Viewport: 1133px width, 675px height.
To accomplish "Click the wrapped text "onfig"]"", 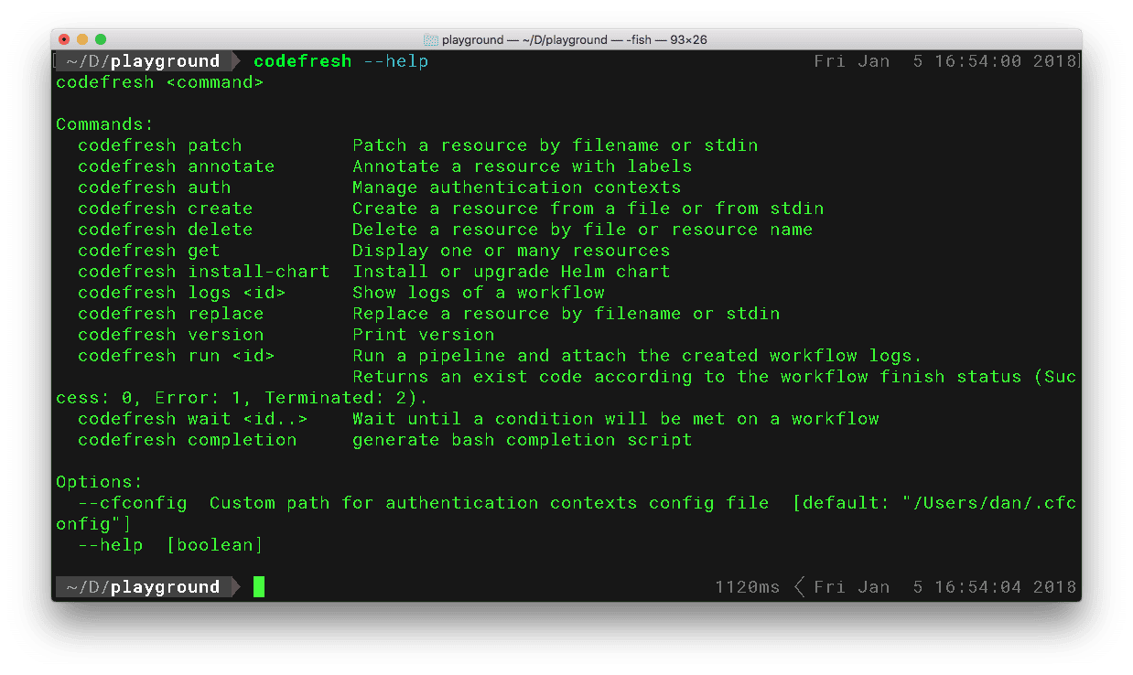I will [94, 524].
